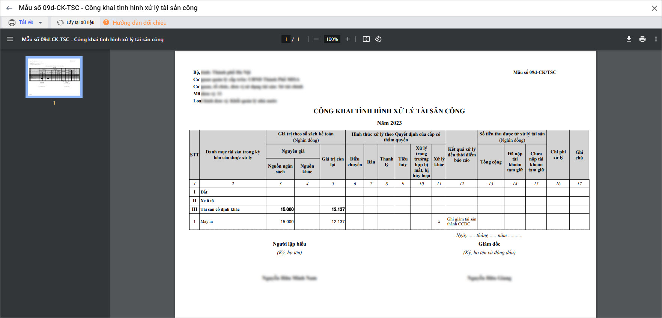Click the Chưa nộp tài khoản tạm giữ header
The width and height of the screenshot is (662, 318).
536,162
